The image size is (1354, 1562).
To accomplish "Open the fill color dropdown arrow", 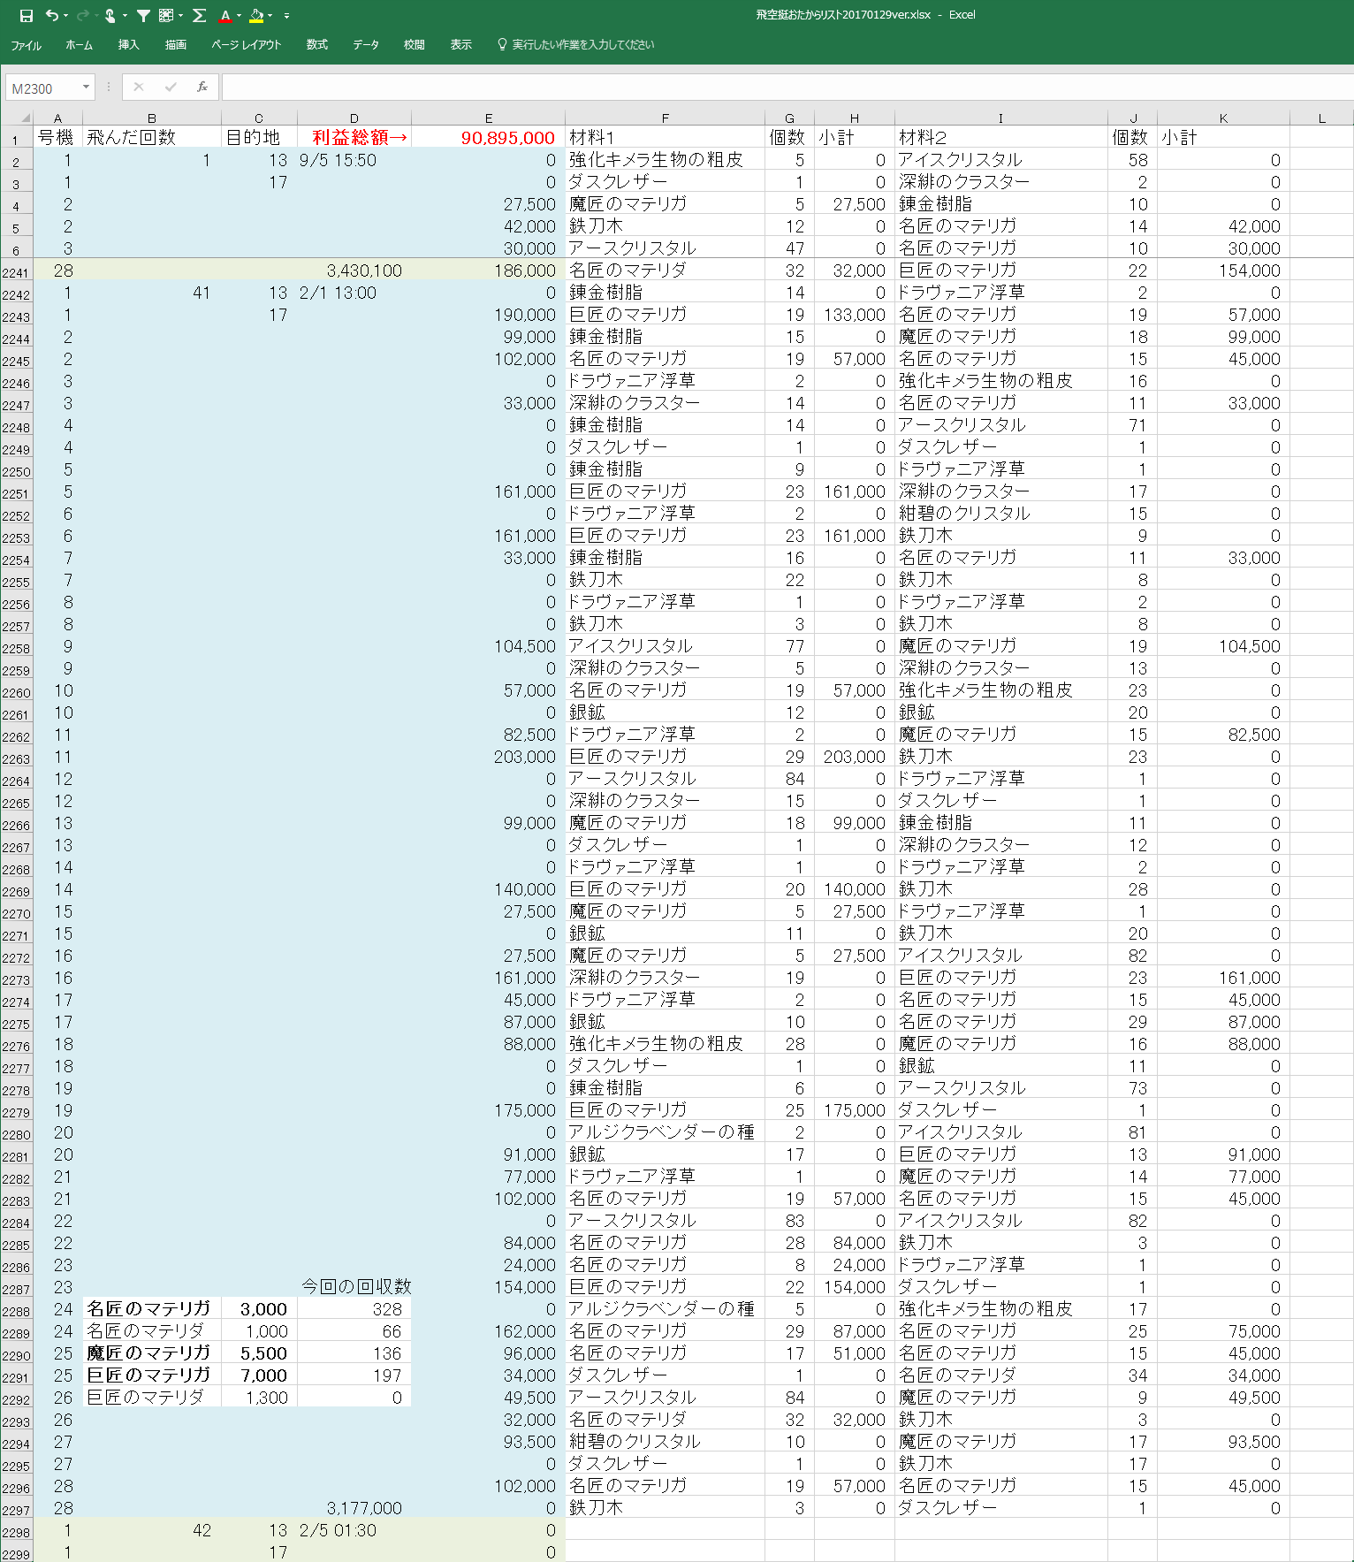I will pyautogui.click(x=270, y=16).
